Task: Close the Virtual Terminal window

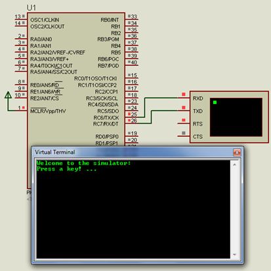Action: click(237, 152)
